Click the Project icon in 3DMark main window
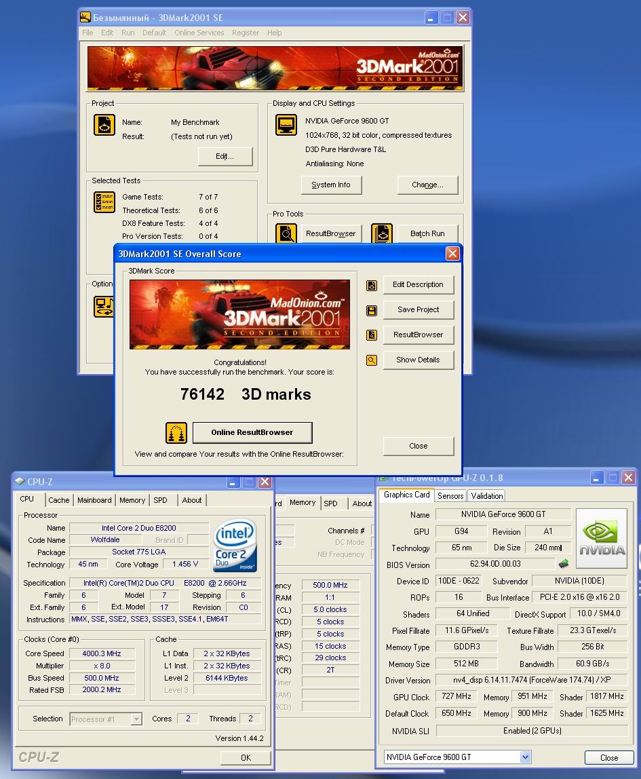Screen dimensions: 641x779 point(104,125)
